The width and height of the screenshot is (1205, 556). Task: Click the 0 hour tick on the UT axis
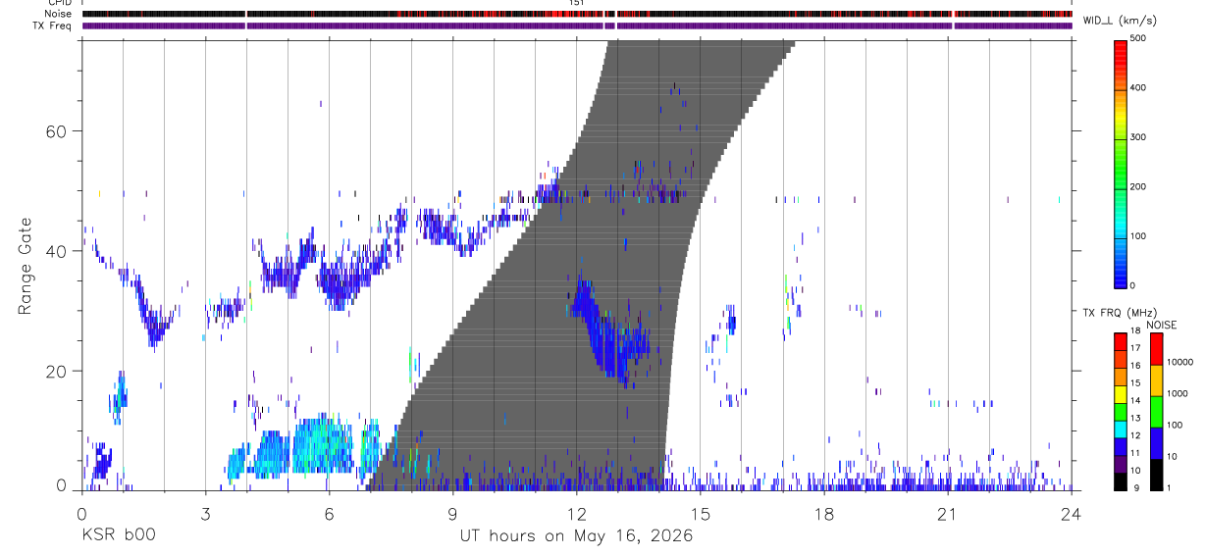(81, 514)
